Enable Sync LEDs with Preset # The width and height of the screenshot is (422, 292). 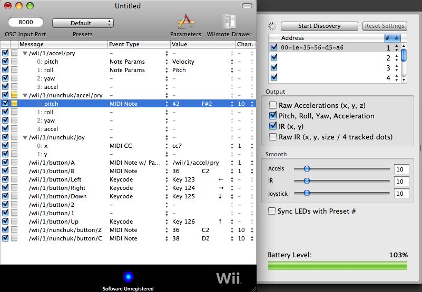[x=272, y=211]
